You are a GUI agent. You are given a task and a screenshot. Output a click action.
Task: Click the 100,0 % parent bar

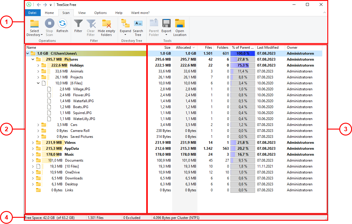pos(243,53)
